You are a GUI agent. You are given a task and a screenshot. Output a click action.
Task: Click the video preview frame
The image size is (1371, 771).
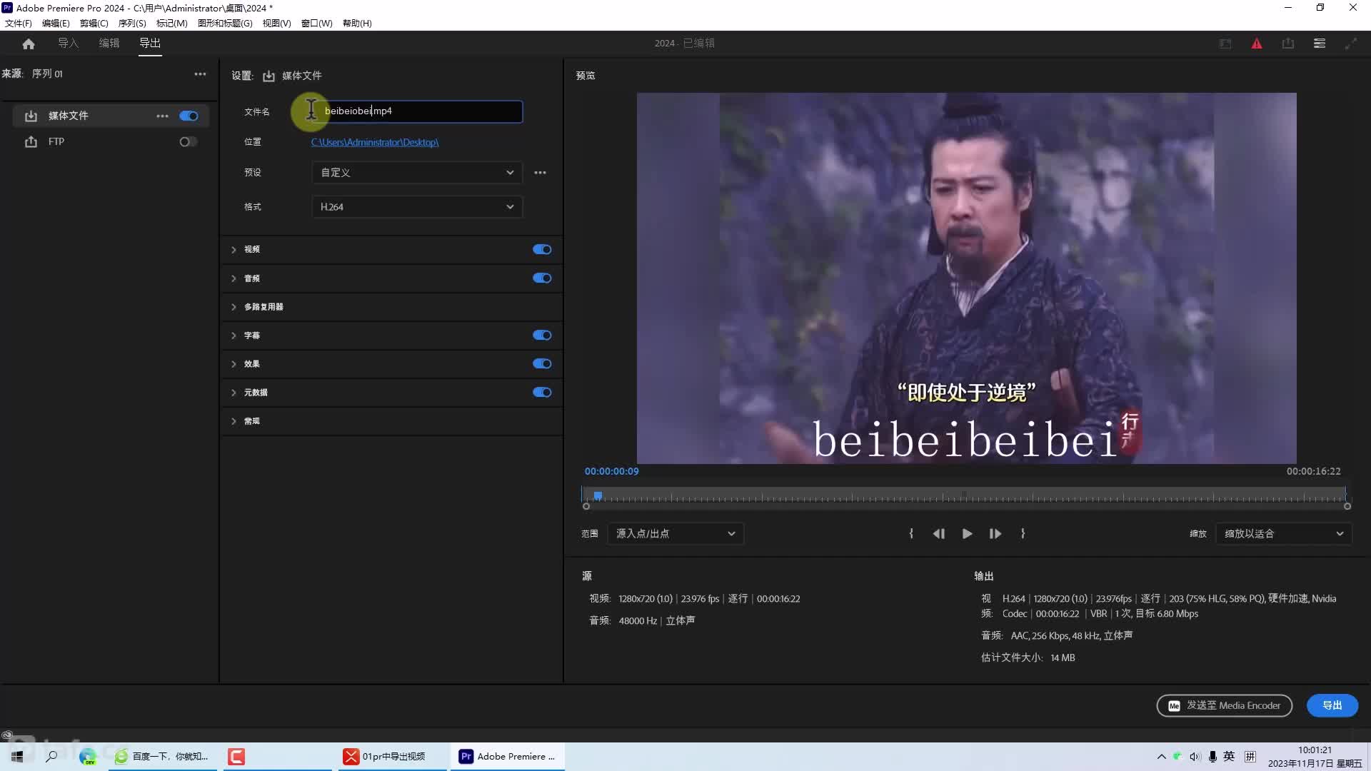click(x=967, y=278)
